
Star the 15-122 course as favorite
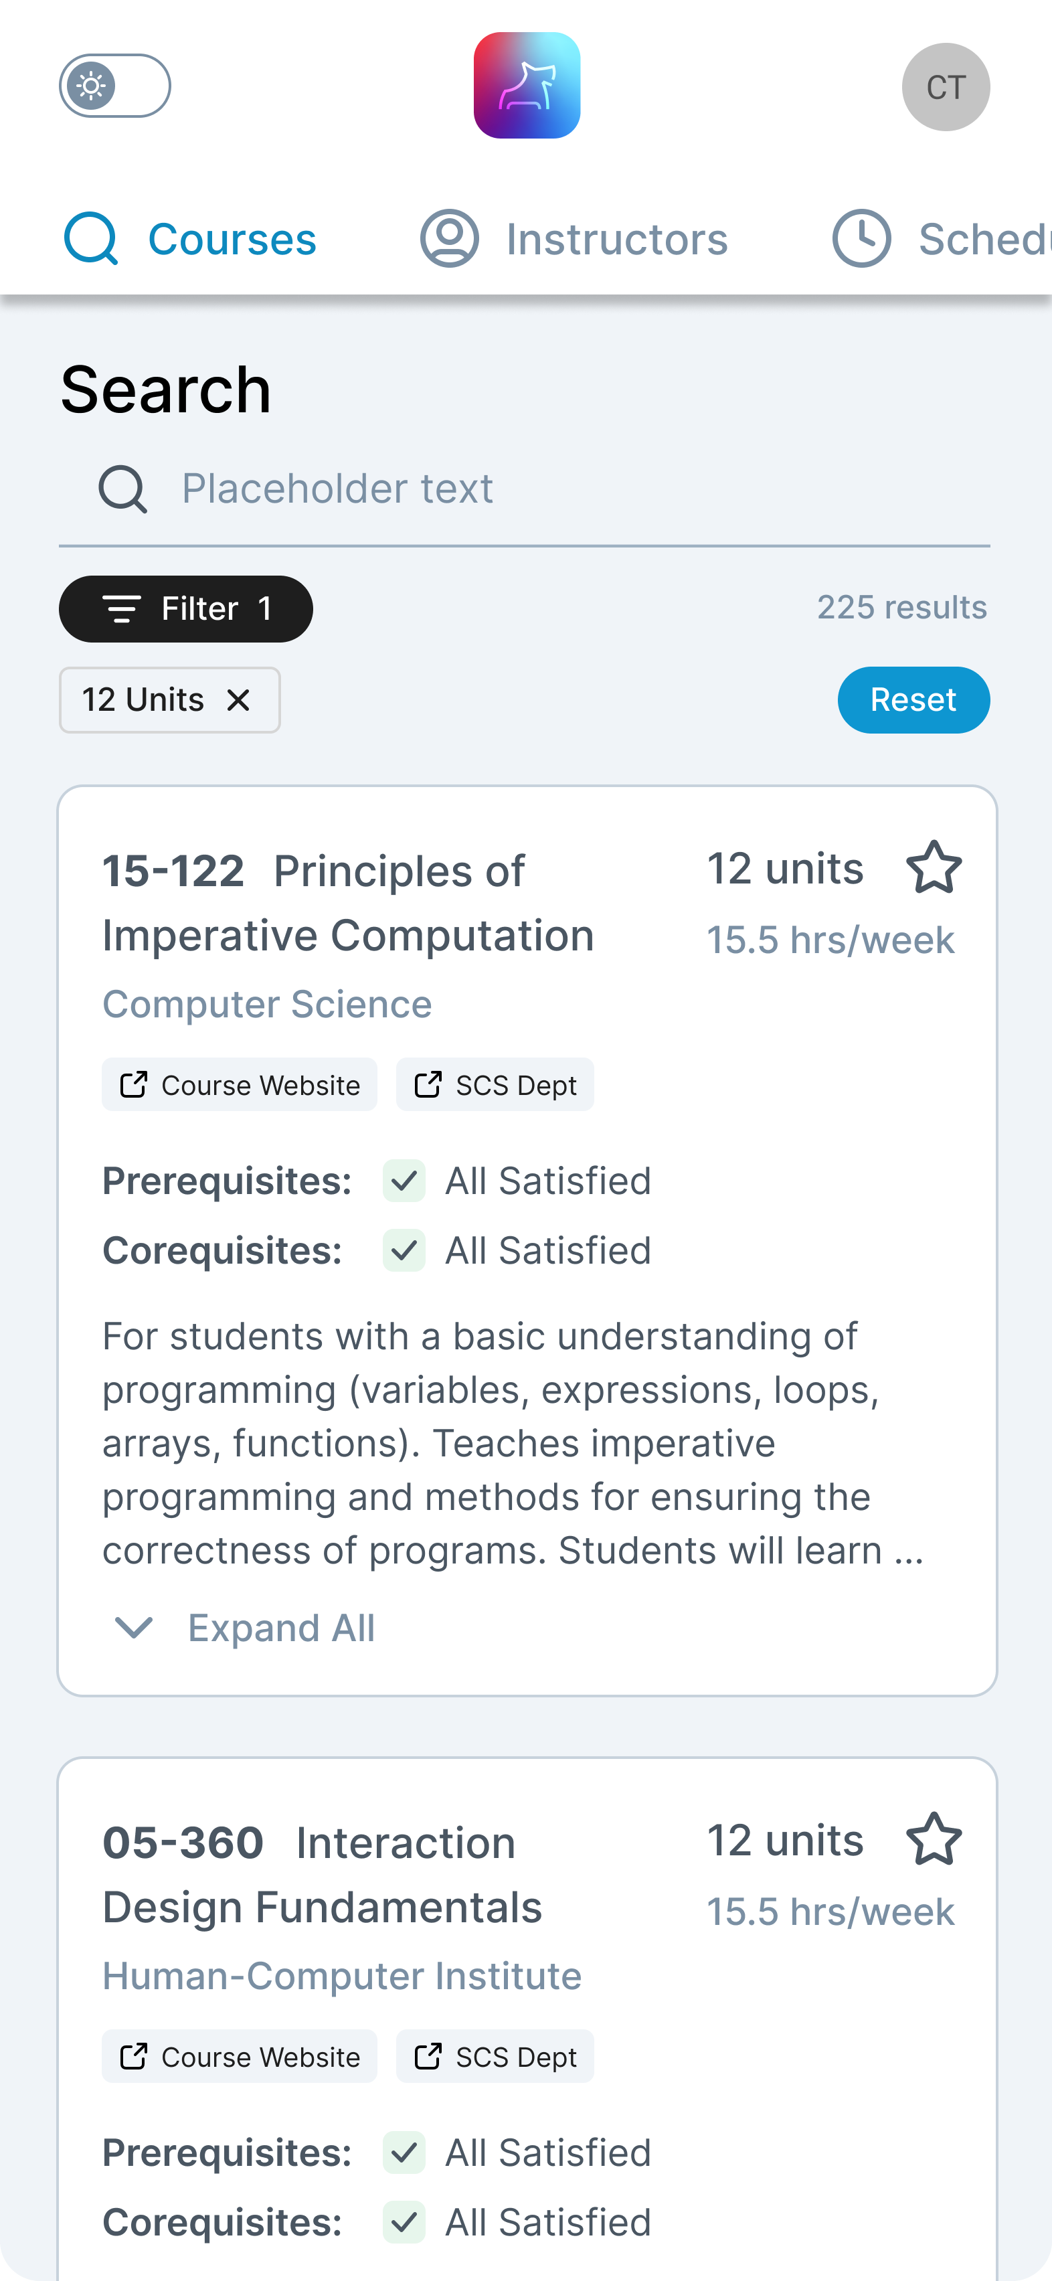click(934, 868)
